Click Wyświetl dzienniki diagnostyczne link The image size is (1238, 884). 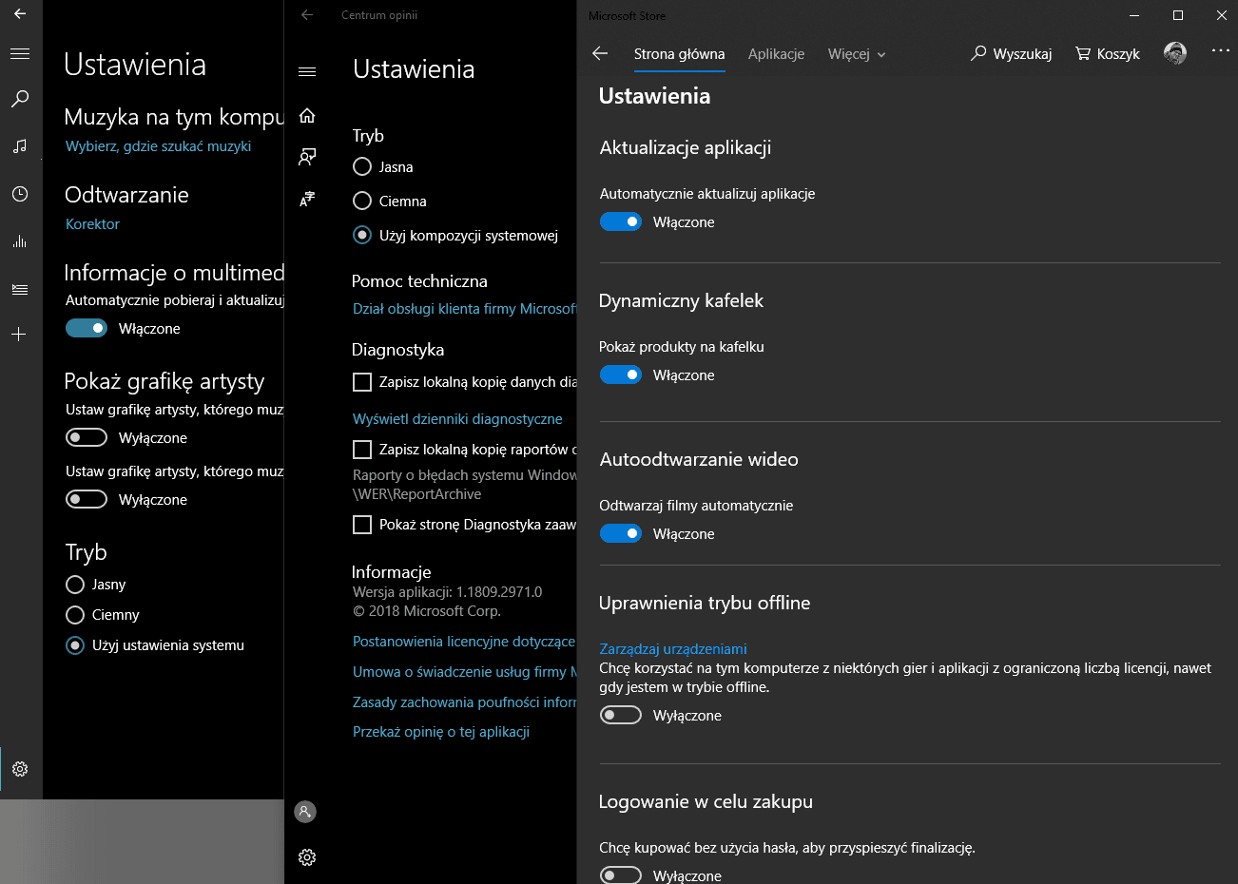click(x=457, y=419)
